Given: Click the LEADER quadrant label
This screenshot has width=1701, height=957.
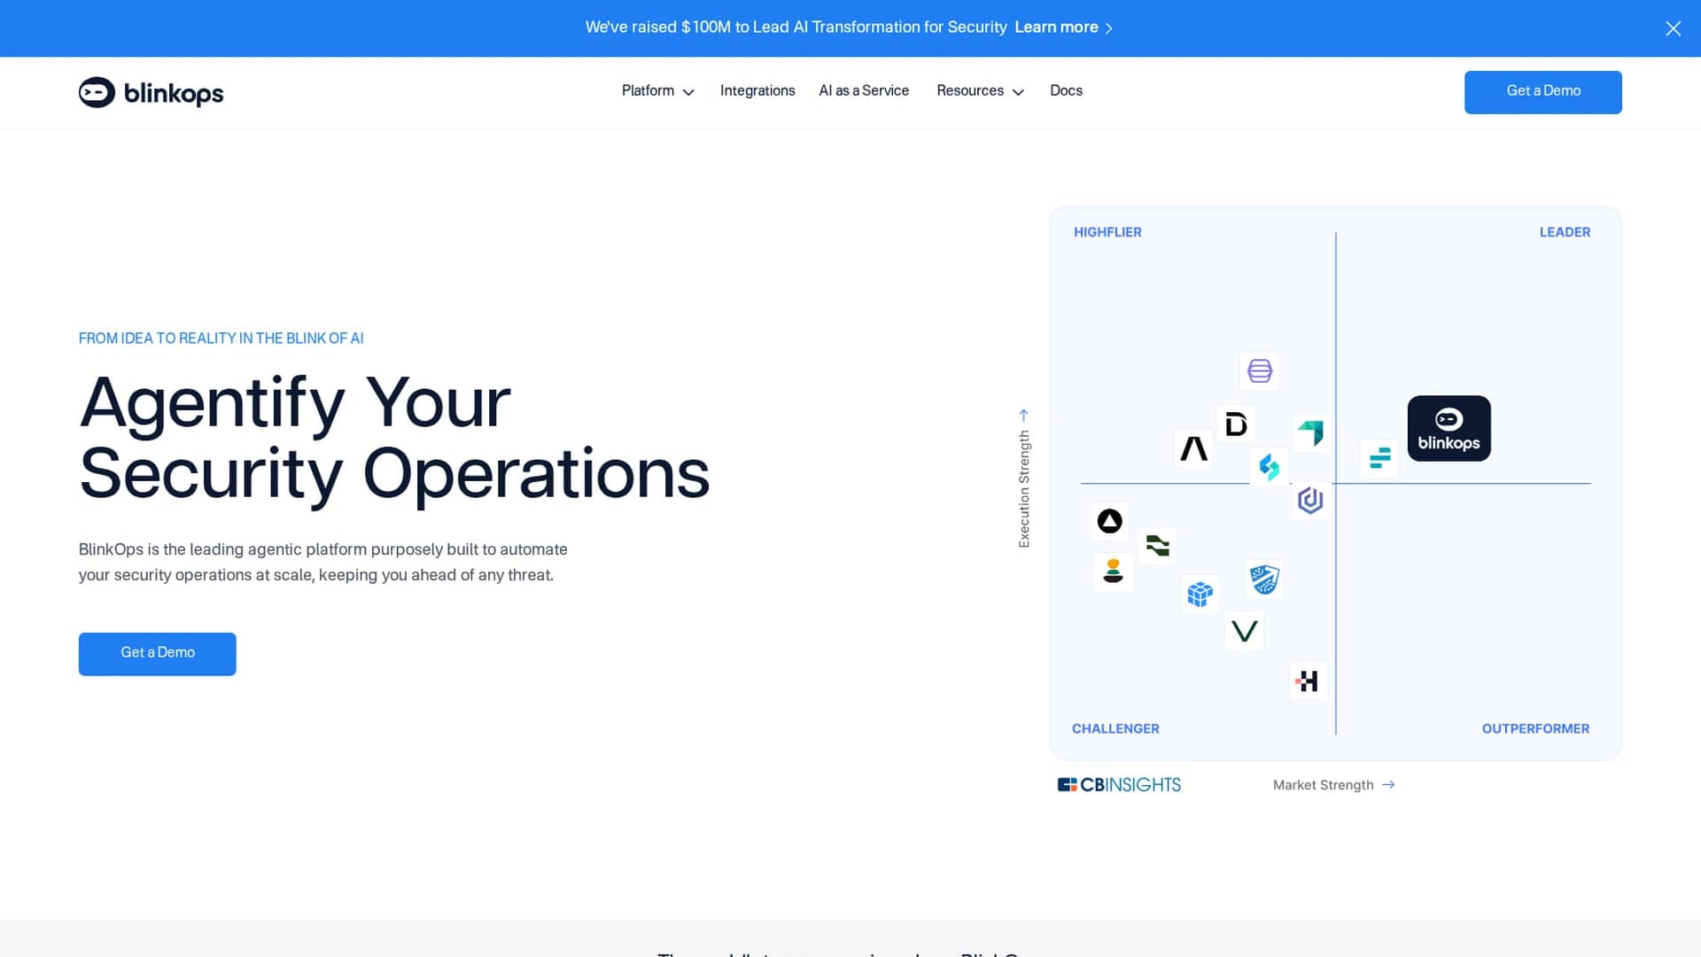Looking at the screenshot, I should tap(1565, 232).
